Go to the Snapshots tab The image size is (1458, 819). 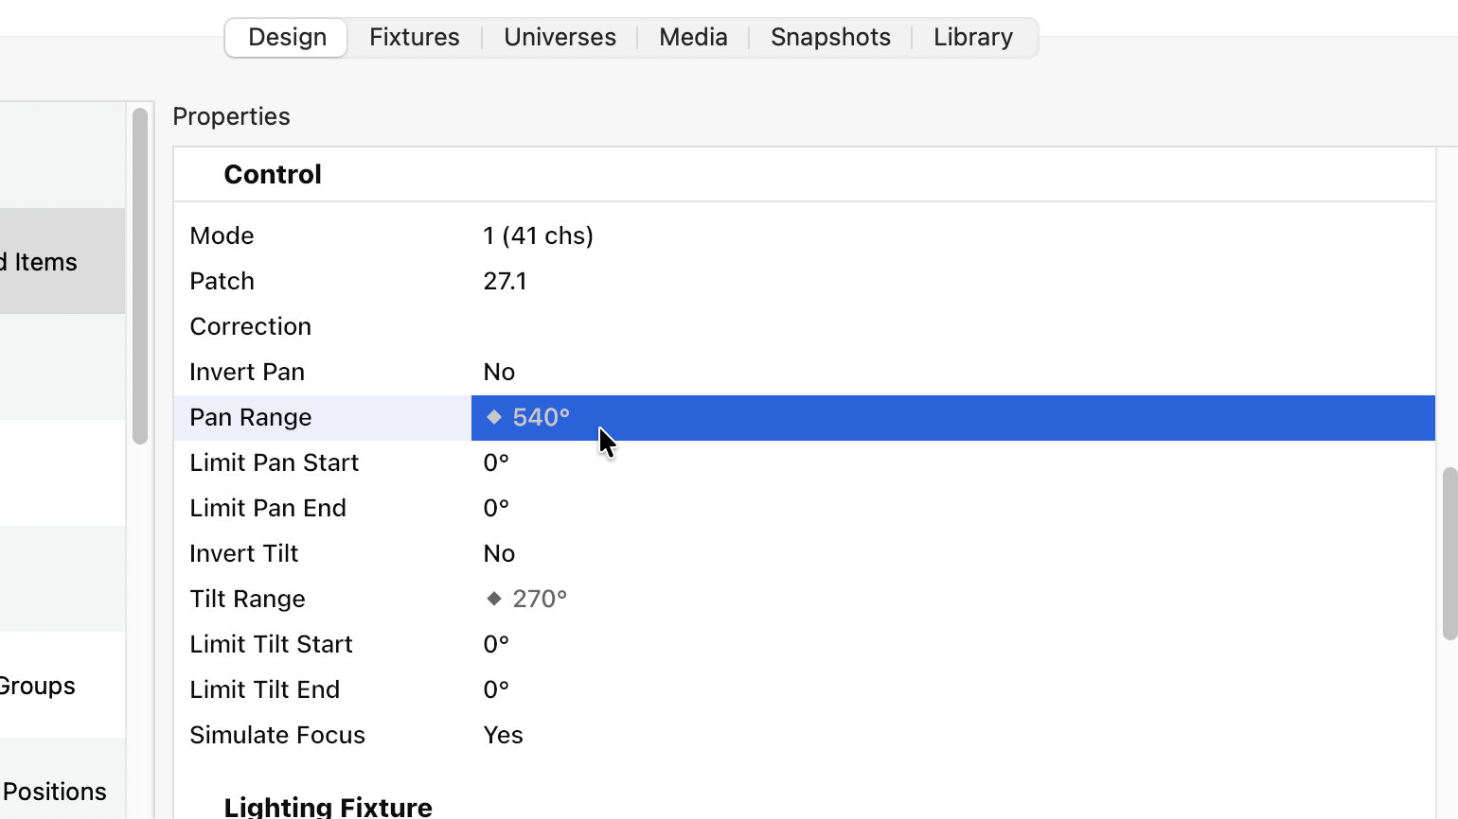point(830,37)
